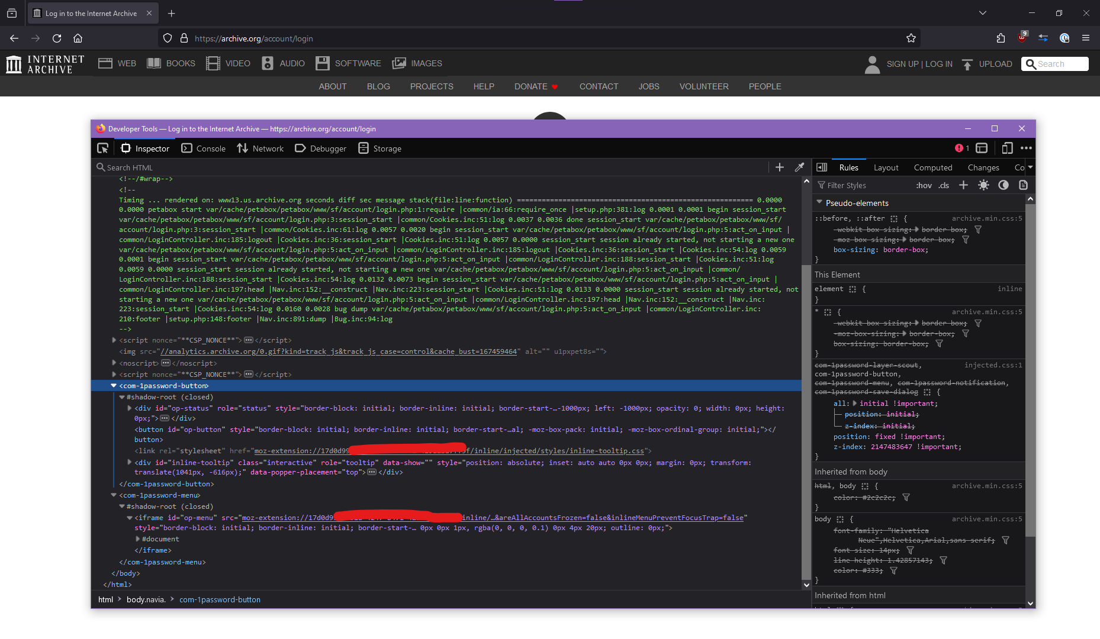
Task: Toggle the :hov pseudo-class panel
Action: coord(924,185)
